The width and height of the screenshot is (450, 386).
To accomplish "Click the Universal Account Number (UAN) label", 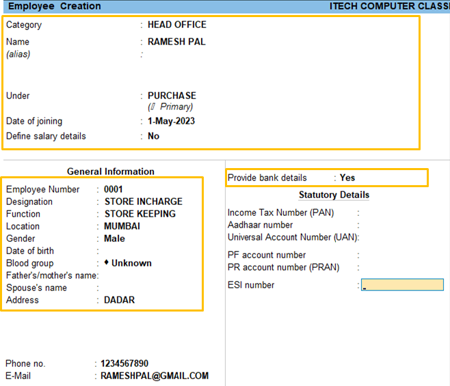I will pos(293,238).
